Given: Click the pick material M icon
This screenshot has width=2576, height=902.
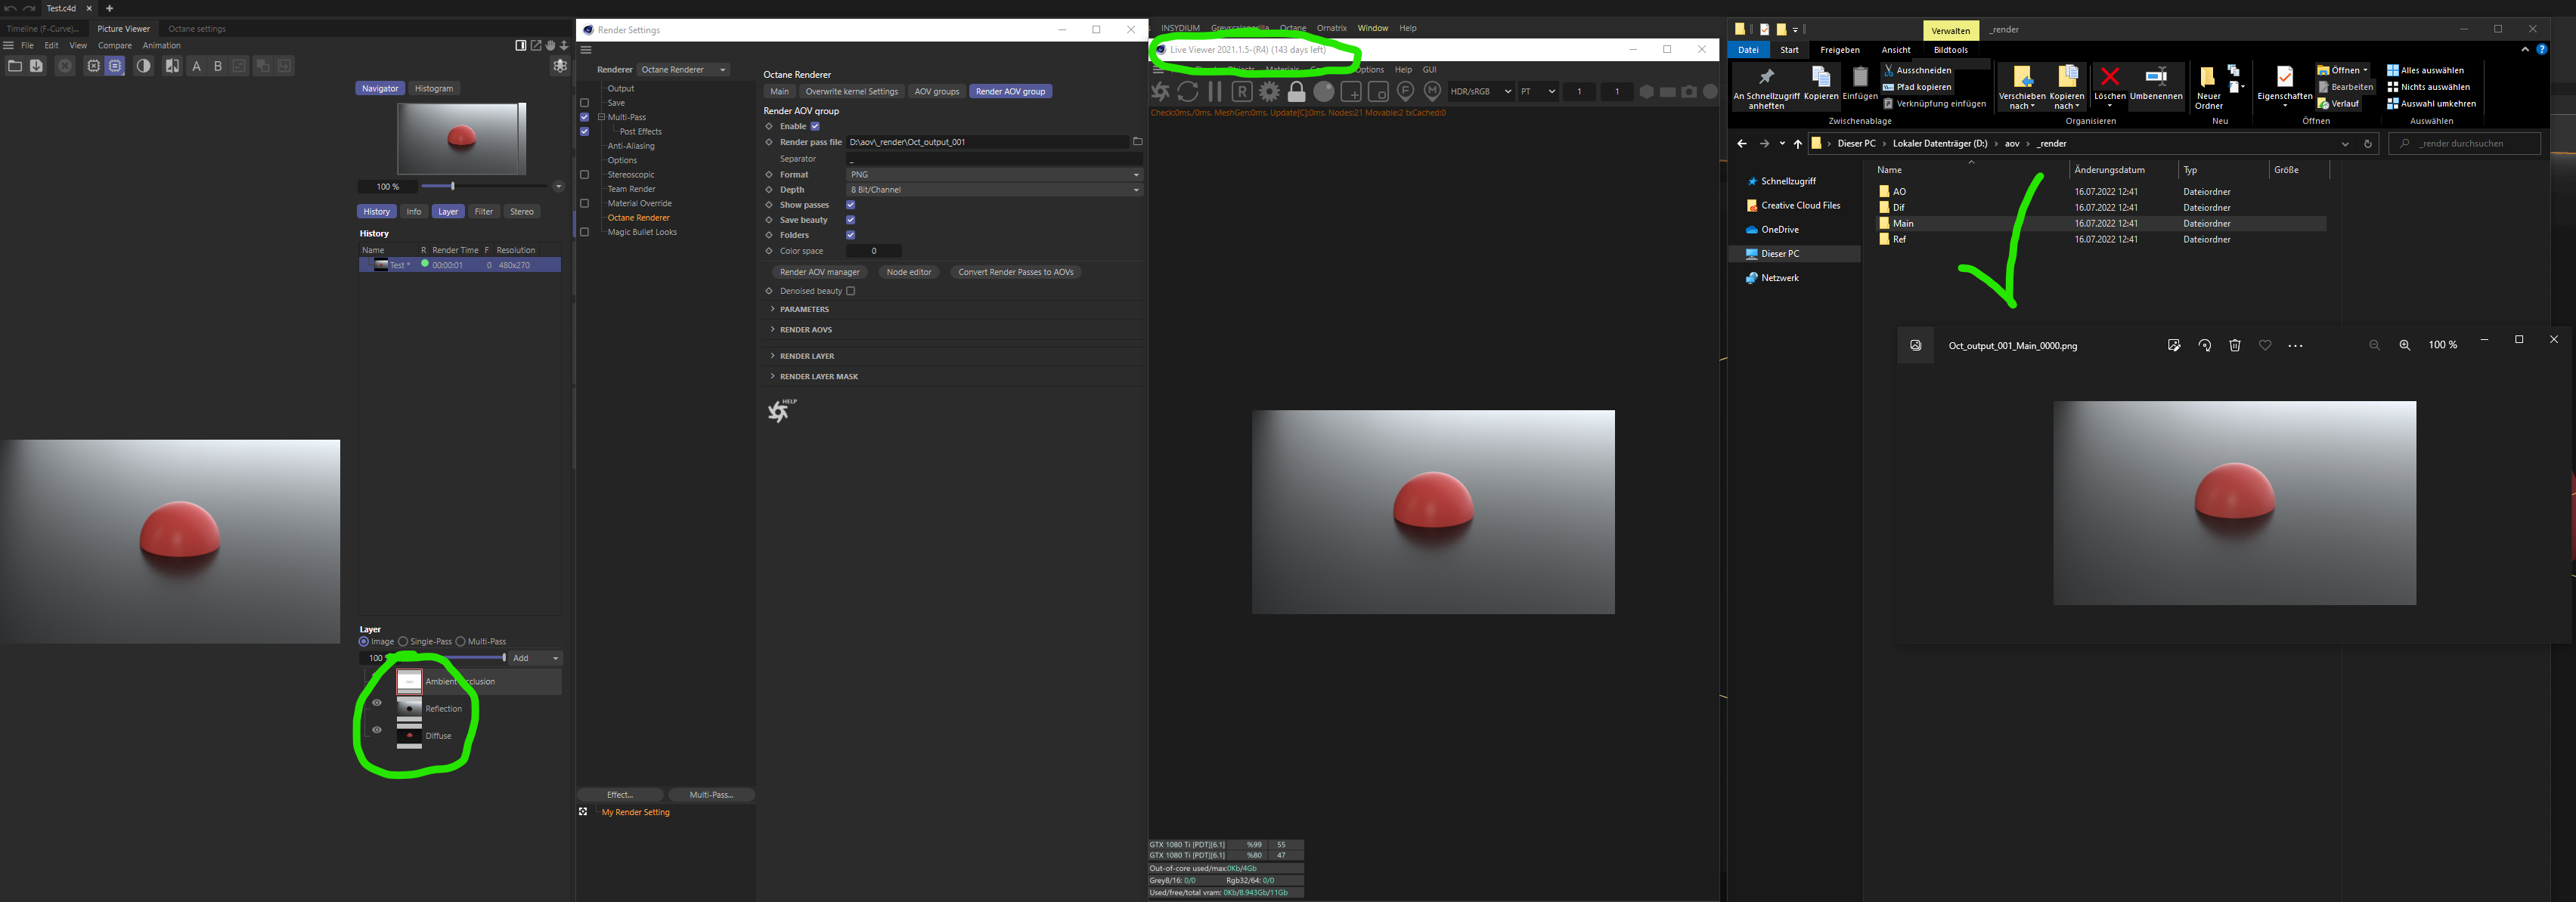Looking at the screenshot, I should tap(1432, 92).
